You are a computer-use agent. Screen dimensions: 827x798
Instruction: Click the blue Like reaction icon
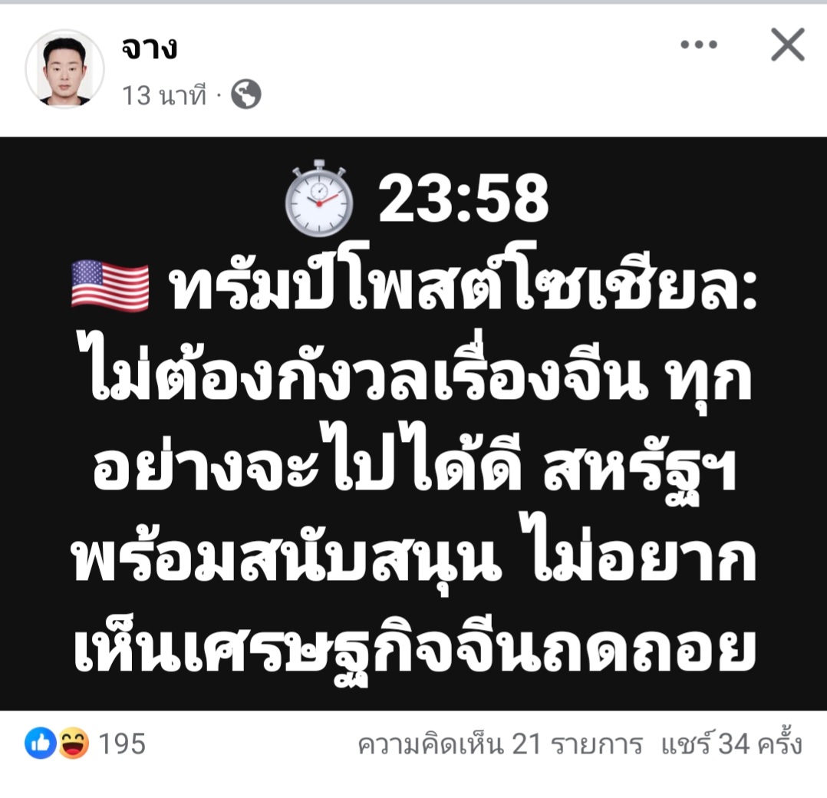coord(40,744)
